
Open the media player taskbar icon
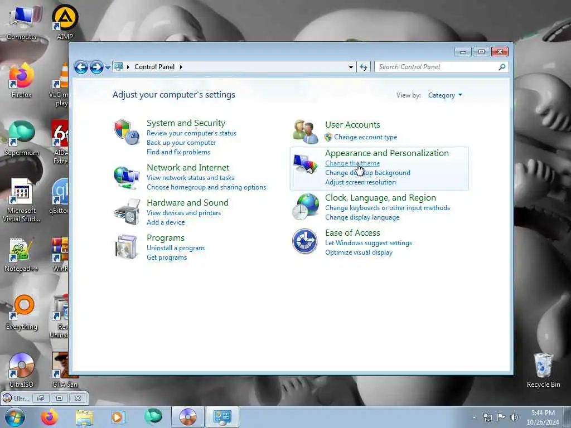(x=118, y=417)
